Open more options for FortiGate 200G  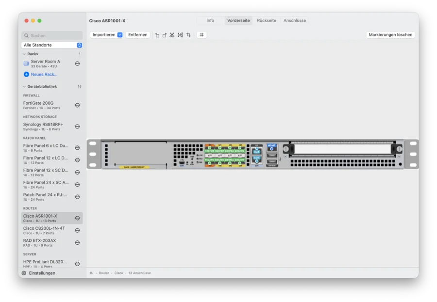(x=78, y=105)
